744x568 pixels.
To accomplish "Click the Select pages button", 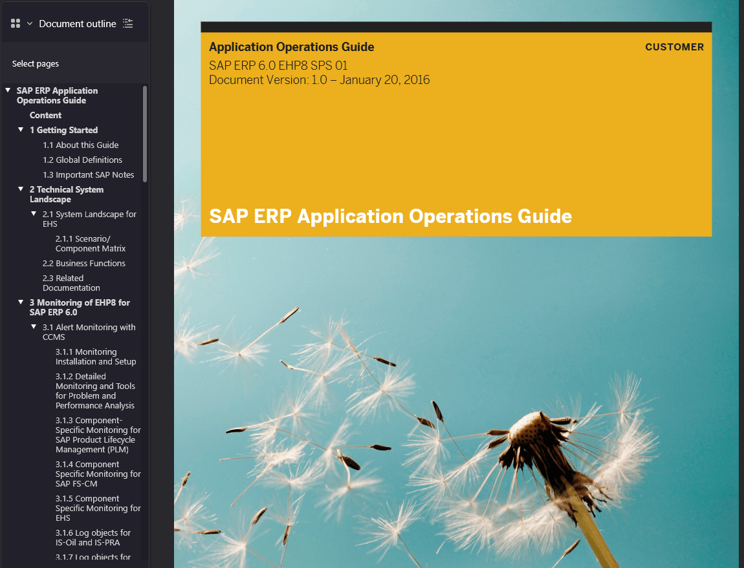I will pos(36,63).
